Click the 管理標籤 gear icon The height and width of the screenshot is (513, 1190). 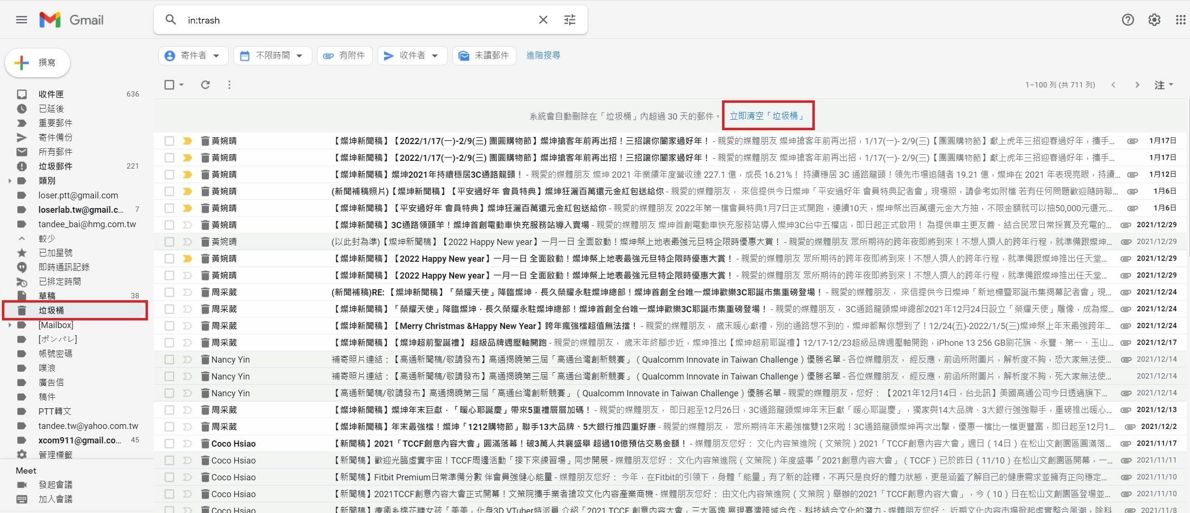click(x=22, y=454)
